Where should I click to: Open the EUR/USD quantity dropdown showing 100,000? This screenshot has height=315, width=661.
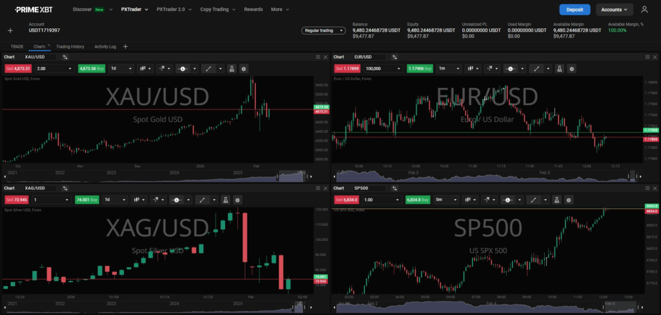(384, 68)
